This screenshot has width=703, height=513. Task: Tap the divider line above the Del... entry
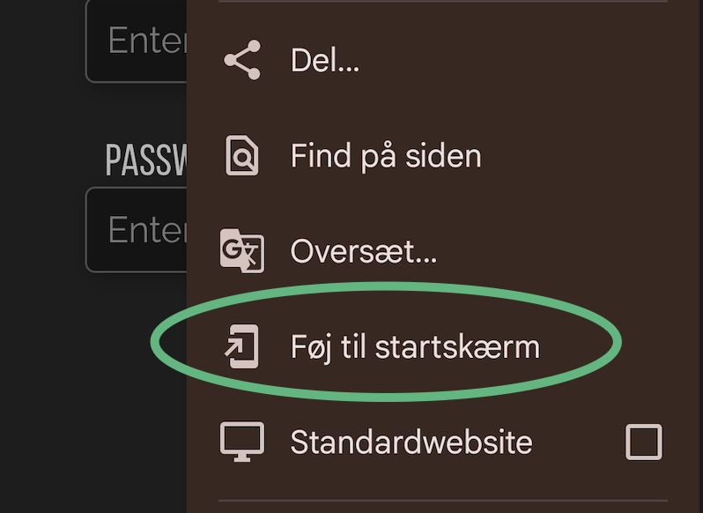tap(443, 2)
